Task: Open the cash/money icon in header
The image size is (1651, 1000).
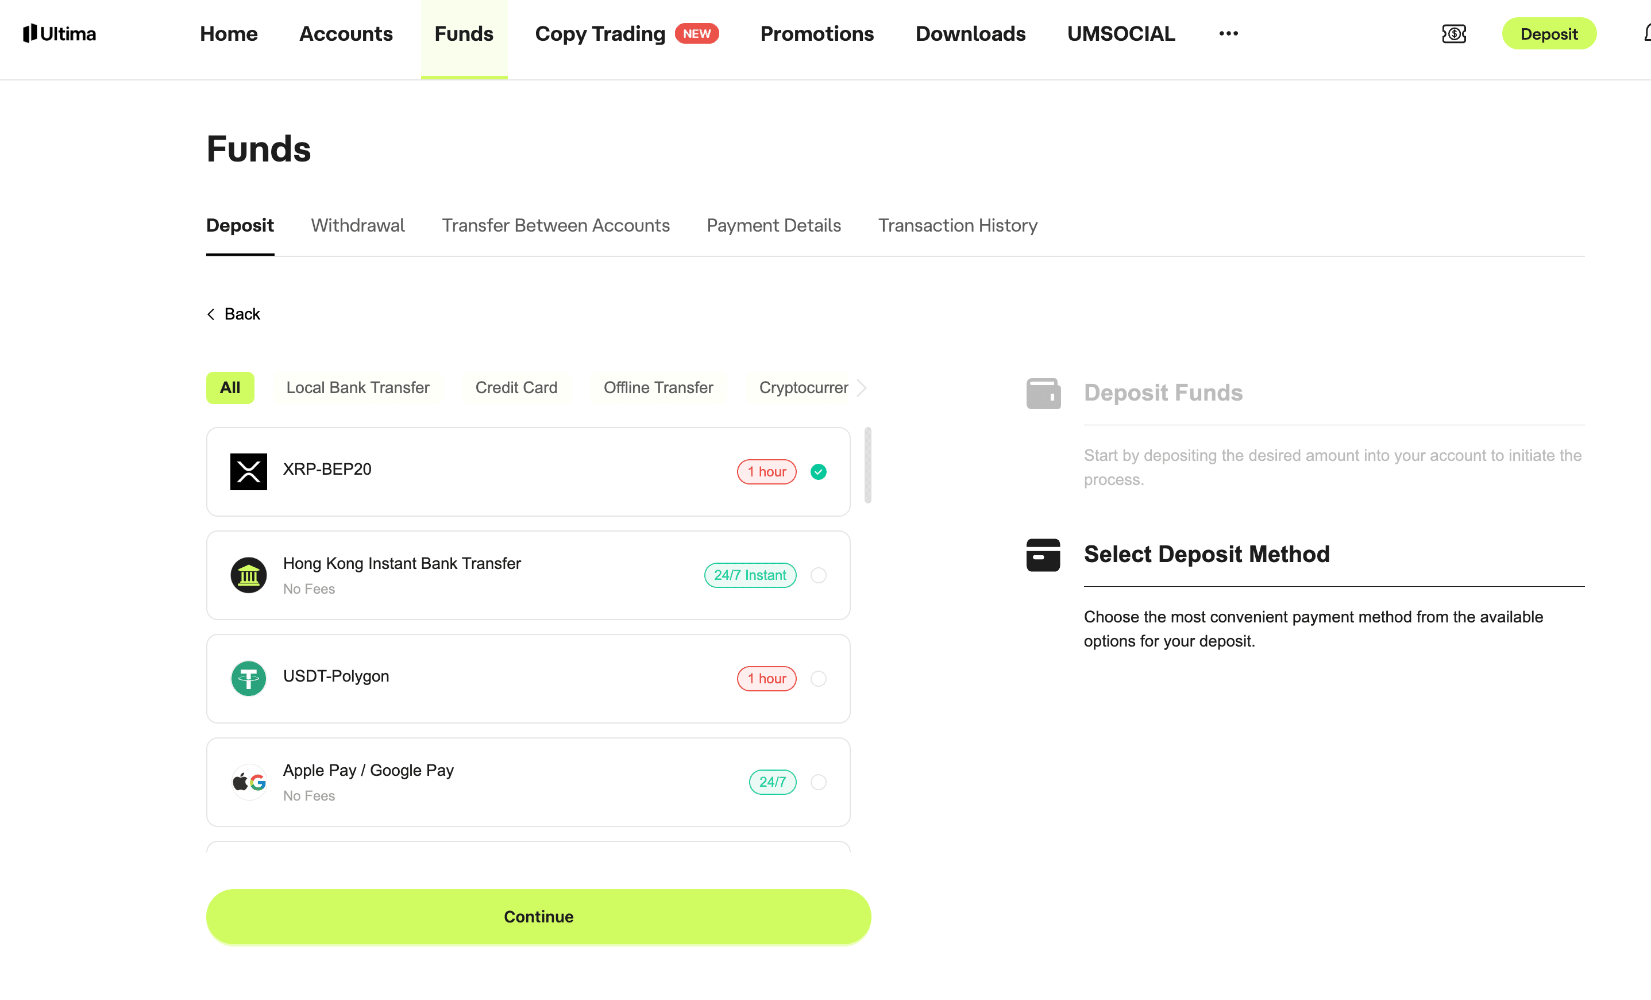Action: (x=1453, y=33)
